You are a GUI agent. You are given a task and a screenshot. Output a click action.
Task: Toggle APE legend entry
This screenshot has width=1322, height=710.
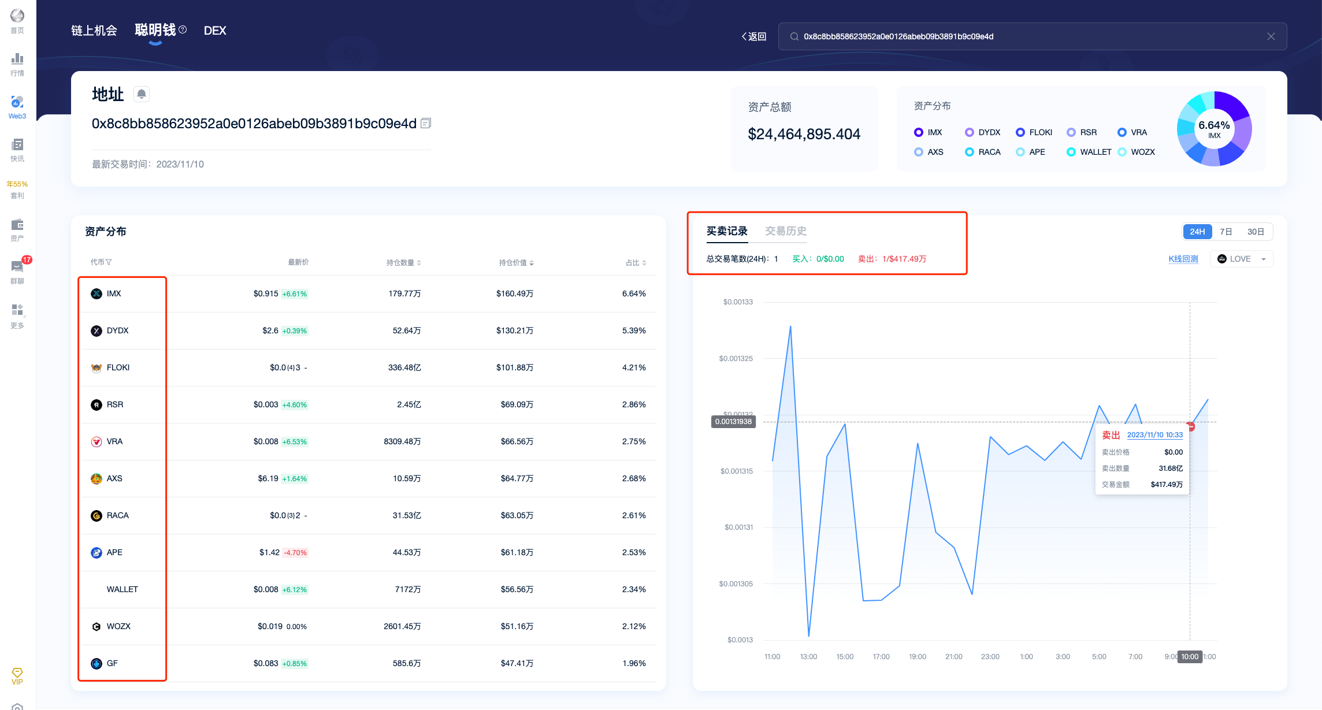[x=1031, y=152]
